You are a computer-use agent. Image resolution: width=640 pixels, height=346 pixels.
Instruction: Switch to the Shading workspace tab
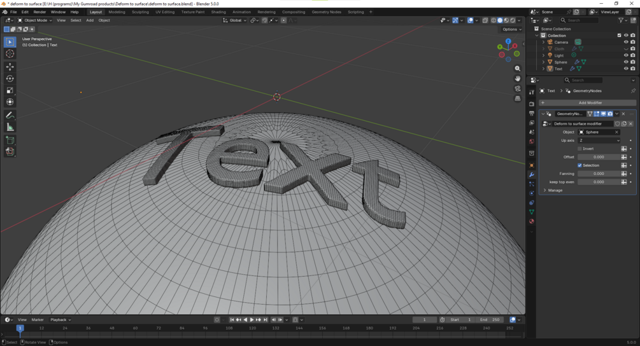tap(218, 12)
